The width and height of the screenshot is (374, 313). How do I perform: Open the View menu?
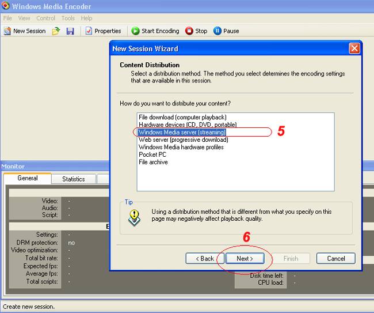click(x=24, y=18)
